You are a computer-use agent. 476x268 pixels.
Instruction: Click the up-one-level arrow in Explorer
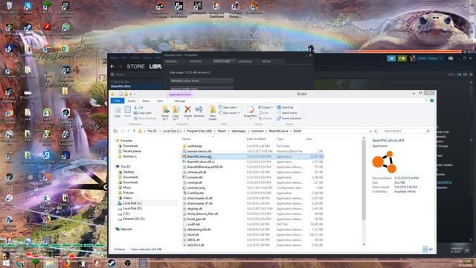(134, 131)
